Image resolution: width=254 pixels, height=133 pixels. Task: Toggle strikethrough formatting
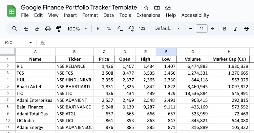point(247,29)
